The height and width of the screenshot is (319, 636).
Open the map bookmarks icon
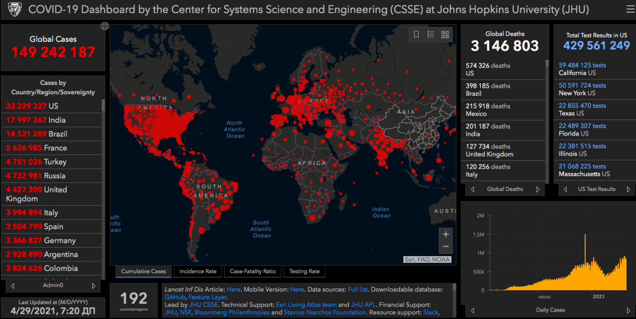click(417, 34)
